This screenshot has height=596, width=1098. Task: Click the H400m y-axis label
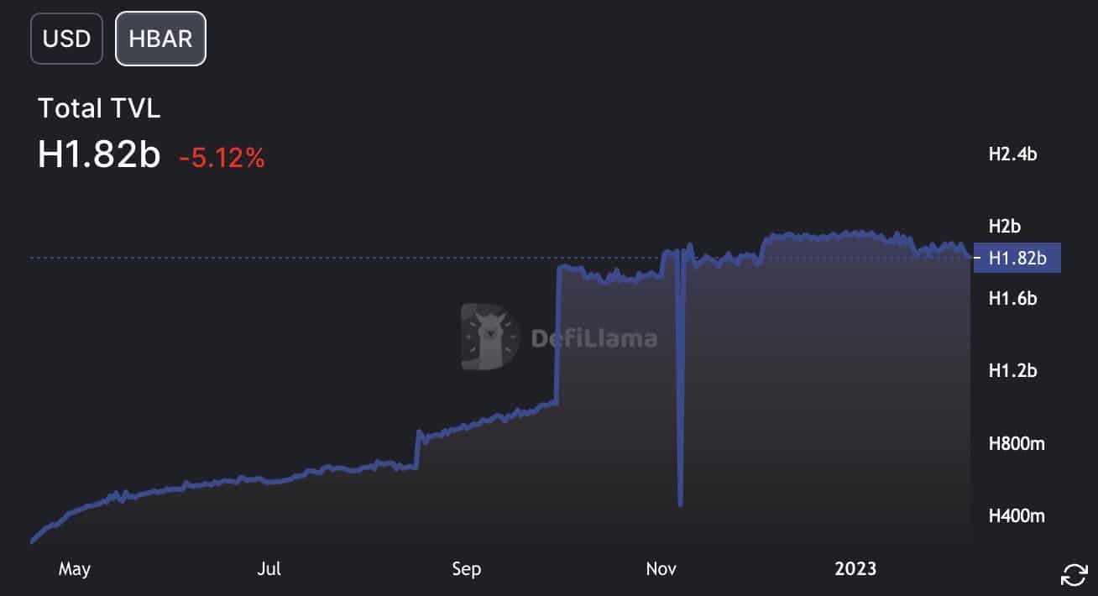(1016, 515)
